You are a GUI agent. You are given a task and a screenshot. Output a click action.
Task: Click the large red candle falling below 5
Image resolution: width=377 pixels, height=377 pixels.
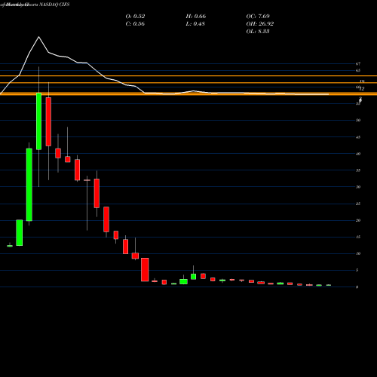click(x=145, y=270)
